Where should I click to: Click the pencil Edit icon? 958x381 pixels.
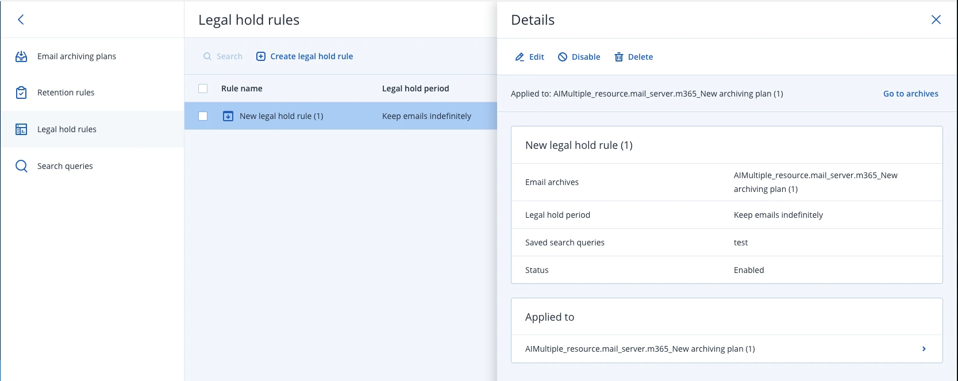pos(520,57)
